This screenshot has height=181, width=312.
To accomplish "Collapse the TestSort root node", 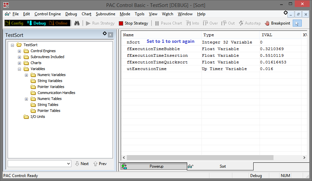I will [12, 45].
